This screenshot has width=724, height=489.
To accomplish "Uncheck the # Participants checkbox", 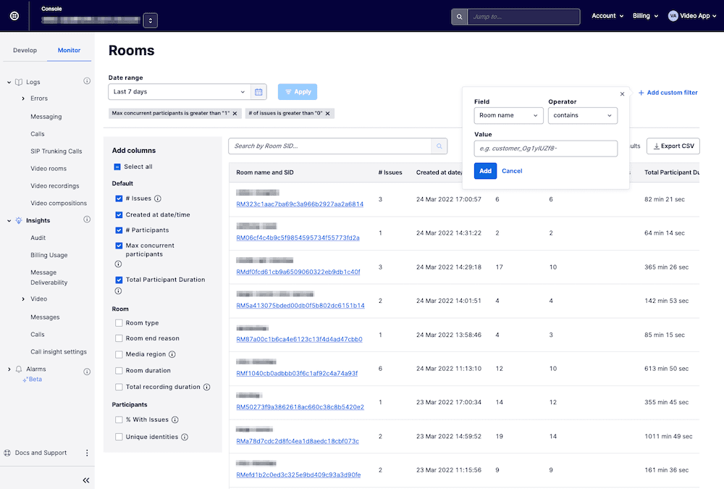I will point(120,230).
